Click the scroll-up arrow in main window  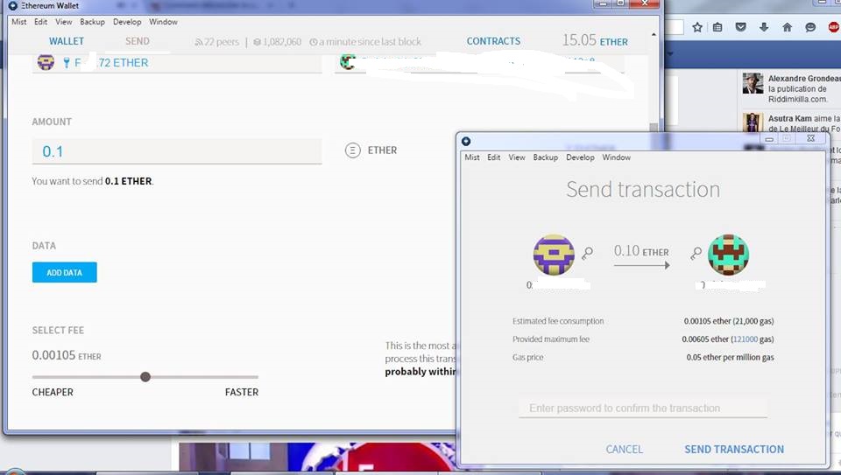[x=654, y=35]
